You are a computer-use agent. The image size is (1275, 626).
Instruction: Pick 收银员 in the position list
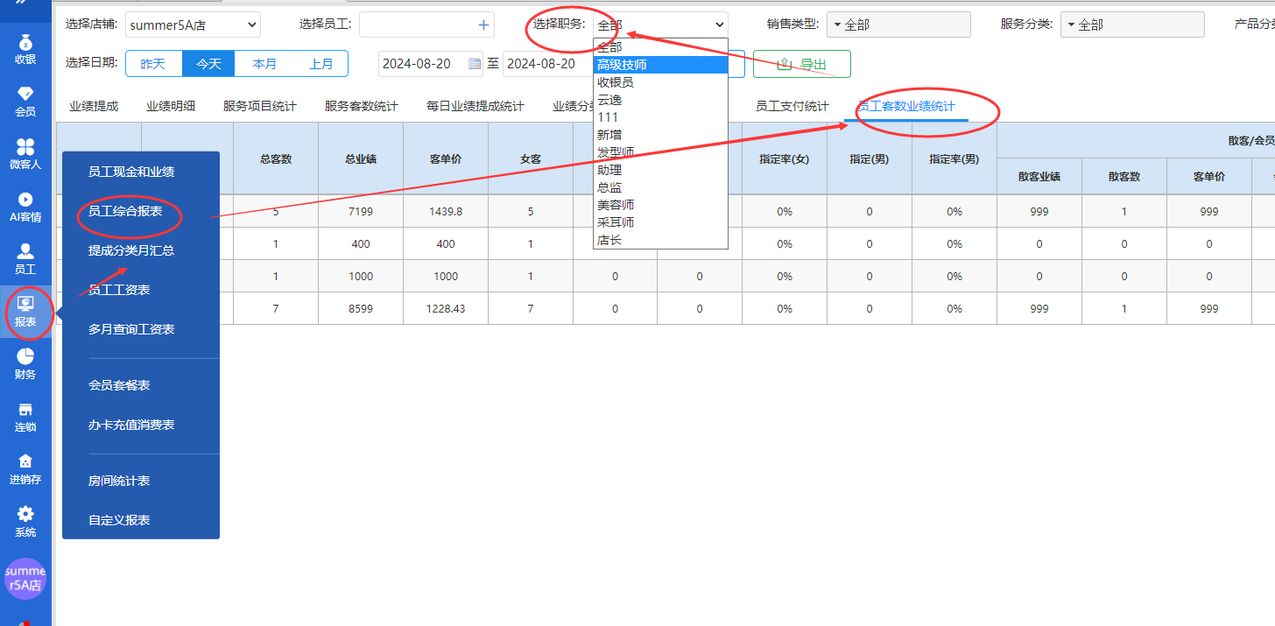[660, 82]
